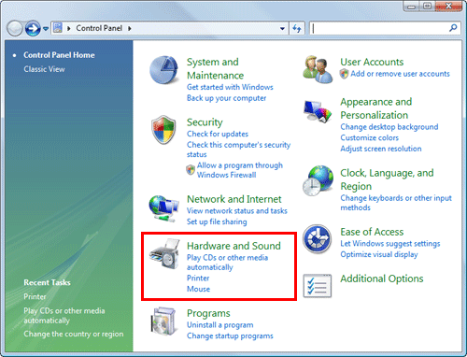The height and width of the screenshot is (357, 467).
Task: Click Add or remove user accounts
Action: click(x=400, y=74)
